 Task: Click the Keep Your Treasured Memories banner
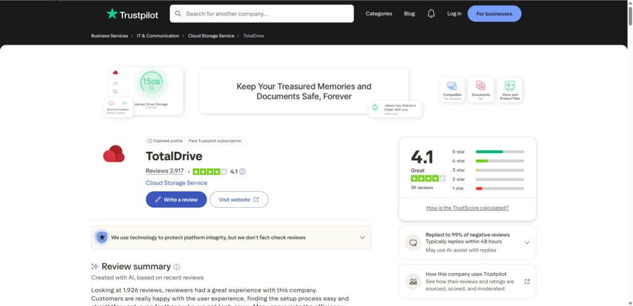(x=304, y=91)
